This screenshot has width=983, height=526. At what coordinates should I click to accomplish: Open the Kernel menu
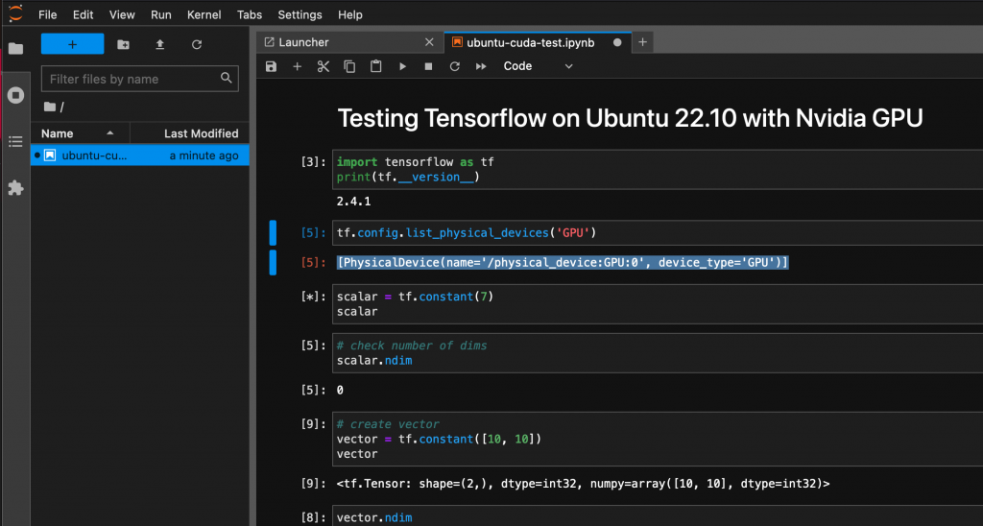point(204,14)
